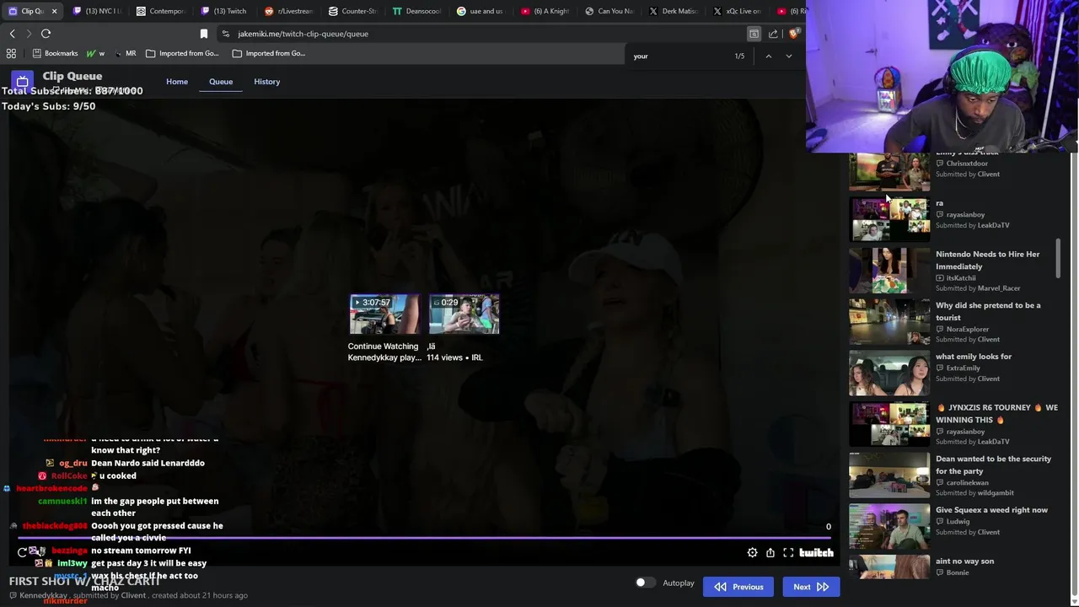Play the 3:07:57 Continue Watching thumbnail
This screenshot has width=1079, height=607.
(384, 314)
